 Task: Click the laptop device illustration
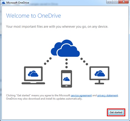33,75
